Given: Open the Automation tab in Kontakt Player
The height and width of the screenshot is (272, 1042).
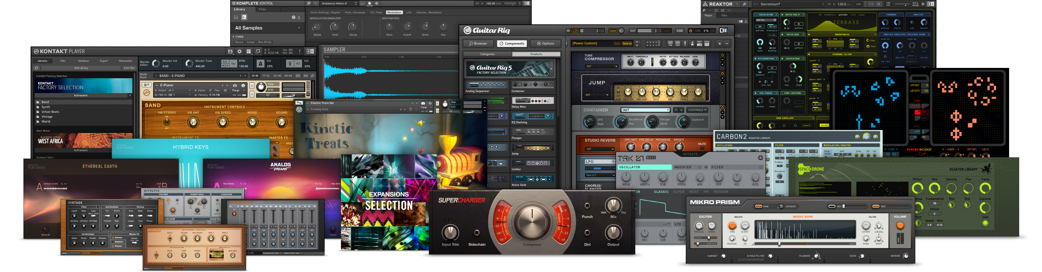Looking at the screenshot, I should [x=125, y=61].
